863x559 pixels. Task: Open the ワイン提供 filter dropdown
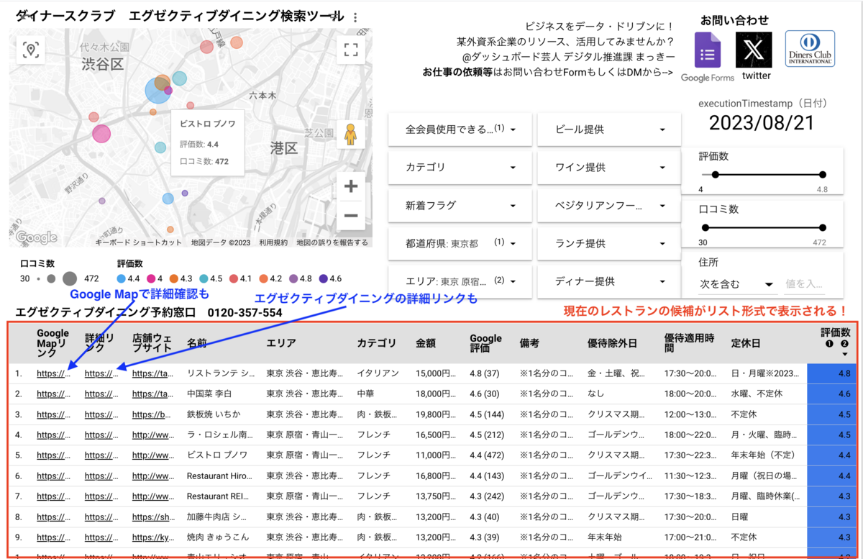click(609, 167)
